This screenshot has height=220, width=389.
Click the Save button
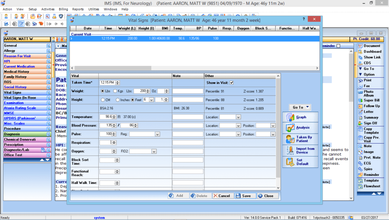point(243,196)
